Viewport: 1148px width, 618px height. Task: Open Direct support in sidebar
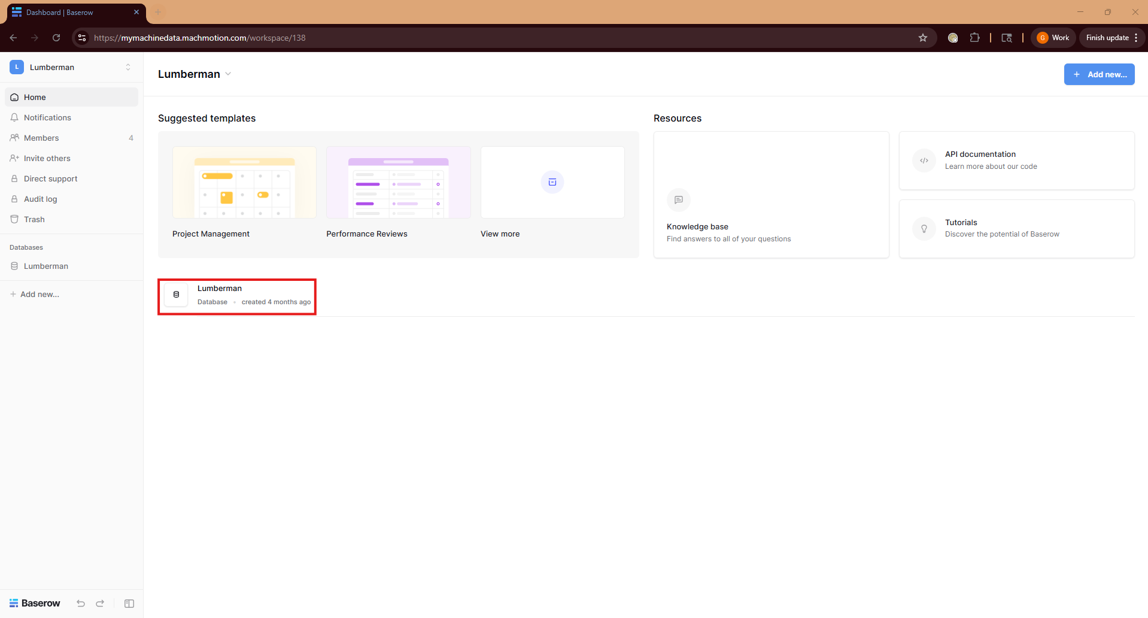tap(71, 178)
